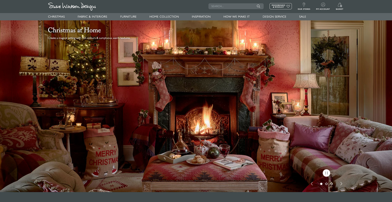This screenshot has width=392, height=202.
Task: Pause the slideshow
Action: pos(326,173)
